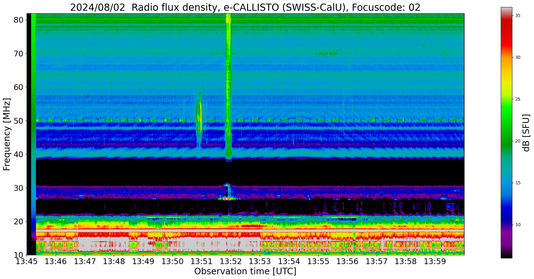Screen dimensions: 534x279
Task: Click the 13:46 time tick label
Action: [x=56, y=261]
